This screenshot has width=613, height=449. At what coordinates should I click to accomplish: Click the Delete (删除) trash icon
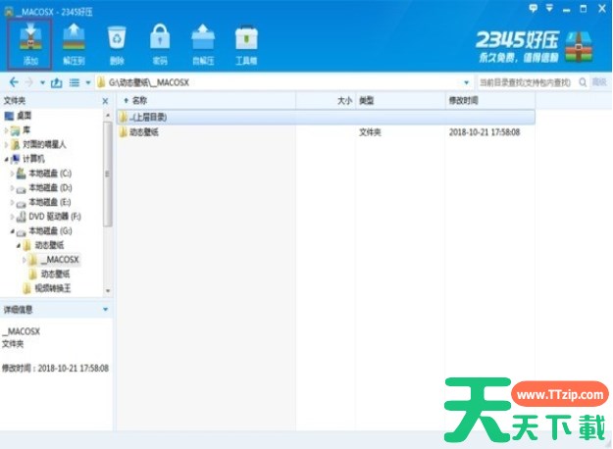click(117, 43)
